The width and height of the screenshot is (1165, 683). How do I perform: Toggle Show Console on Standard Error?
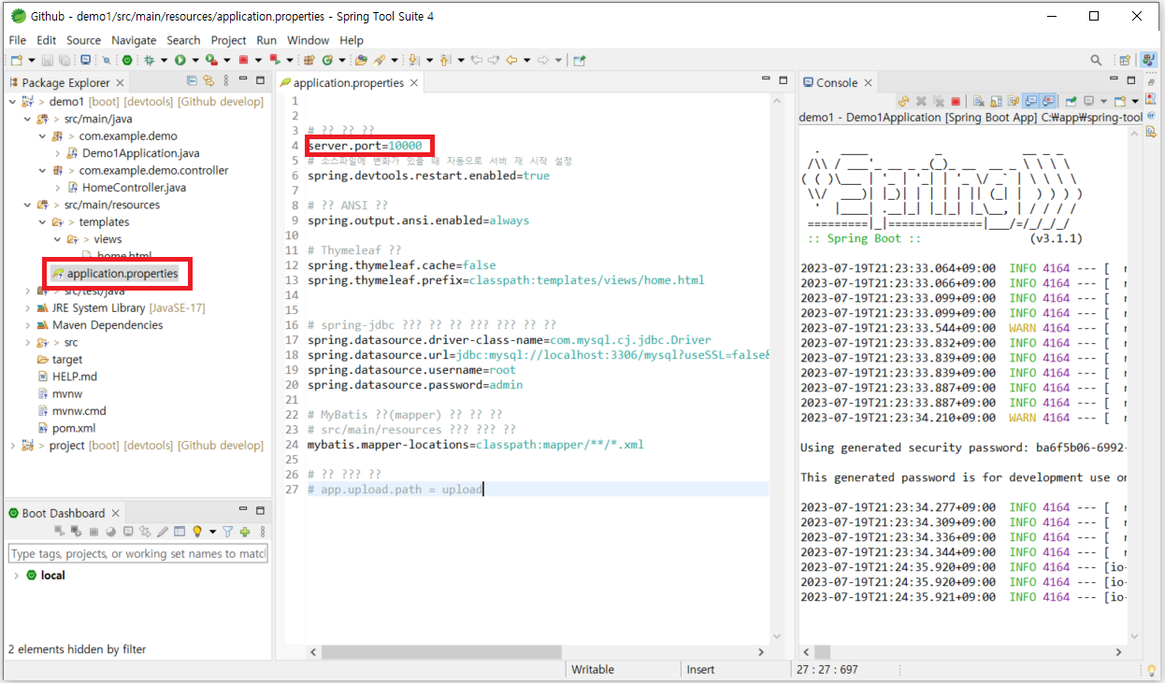1048,101
